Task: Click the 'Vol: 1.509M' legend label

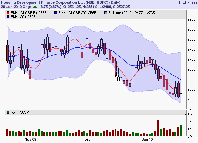Action: pos(20,112)
